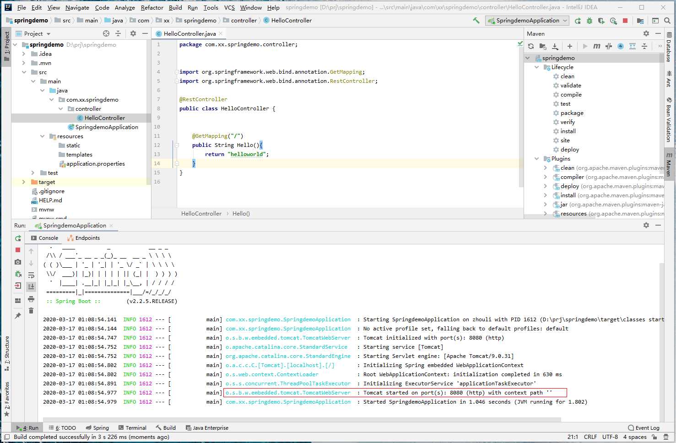This screenshot has width=676, height=443.
Task: Click the Hello() breadcrumb in editor
Action: (x=241, y=214)
